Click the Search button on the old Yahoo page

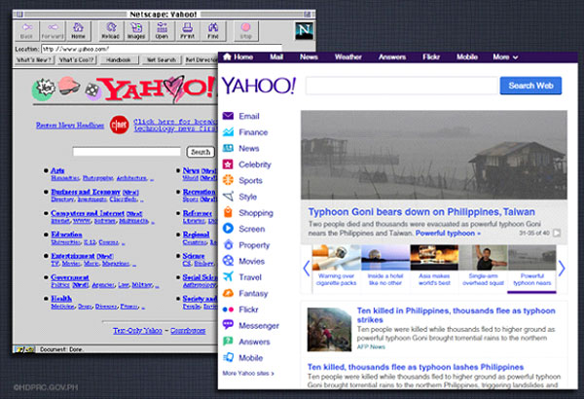point(201,152)
